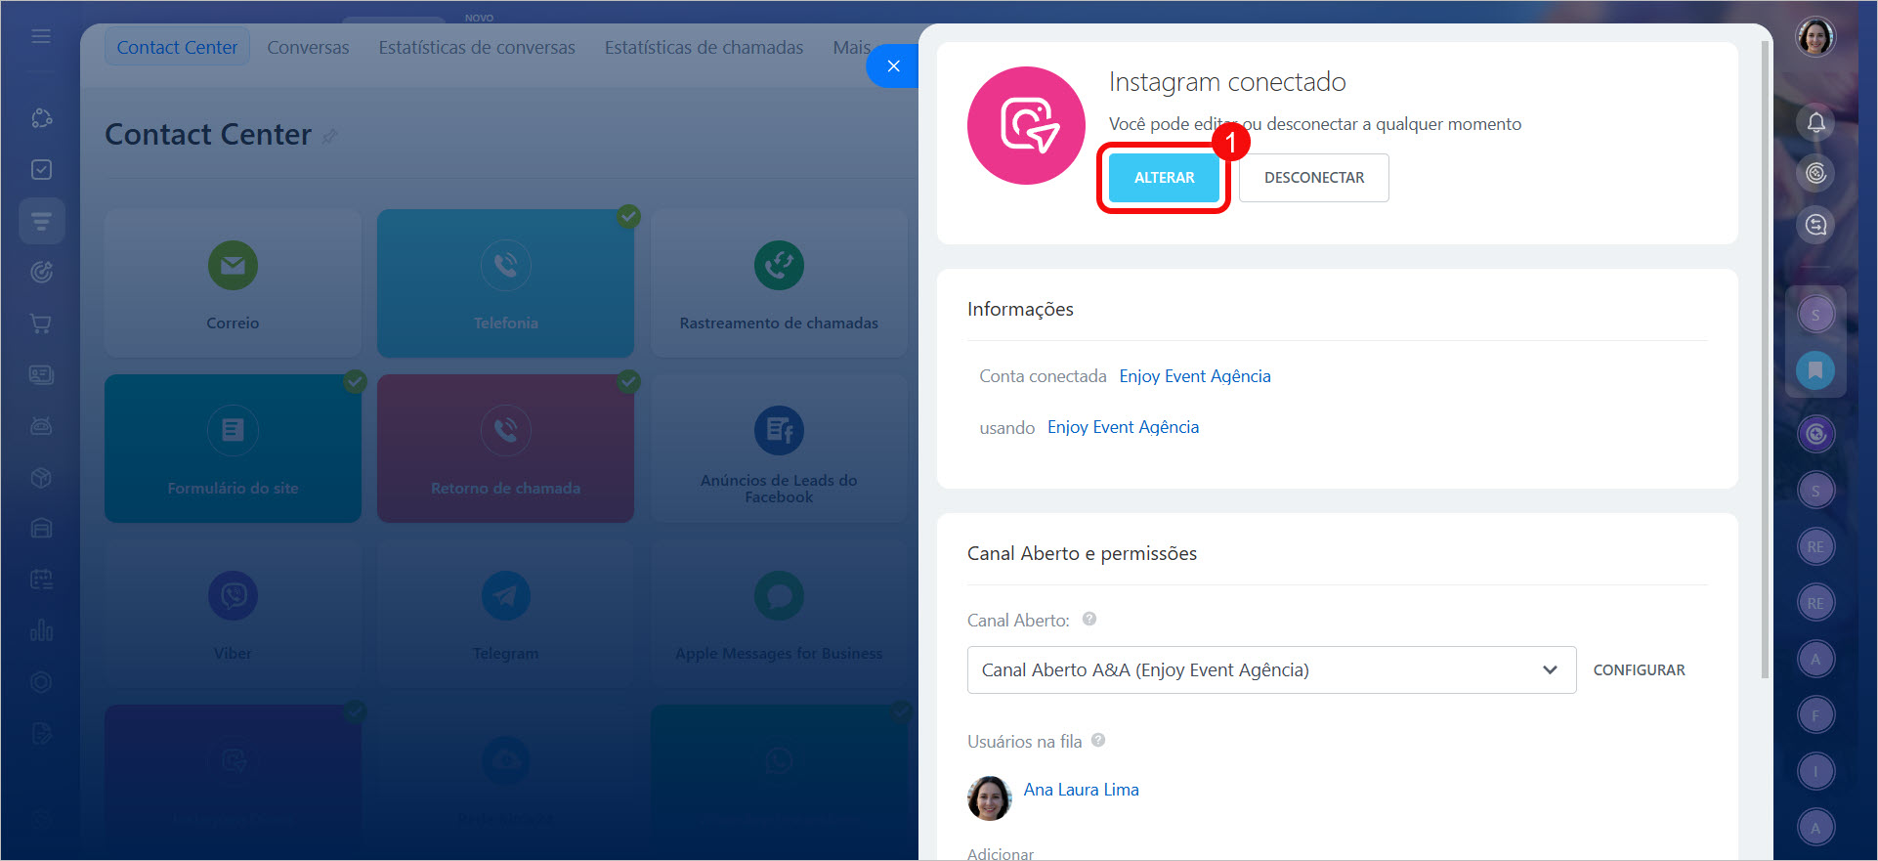Image resolution: width=1878 pixels, height=861 pixels.
Task: Click the F contact avatar in right bar
Action: [1815, 715]
